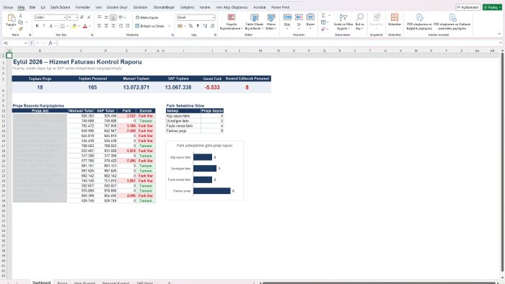This screenshot has width=505, height=284.
Task: Open the Dosya menu
Action: pyautogui.click(x=8, y=7)
